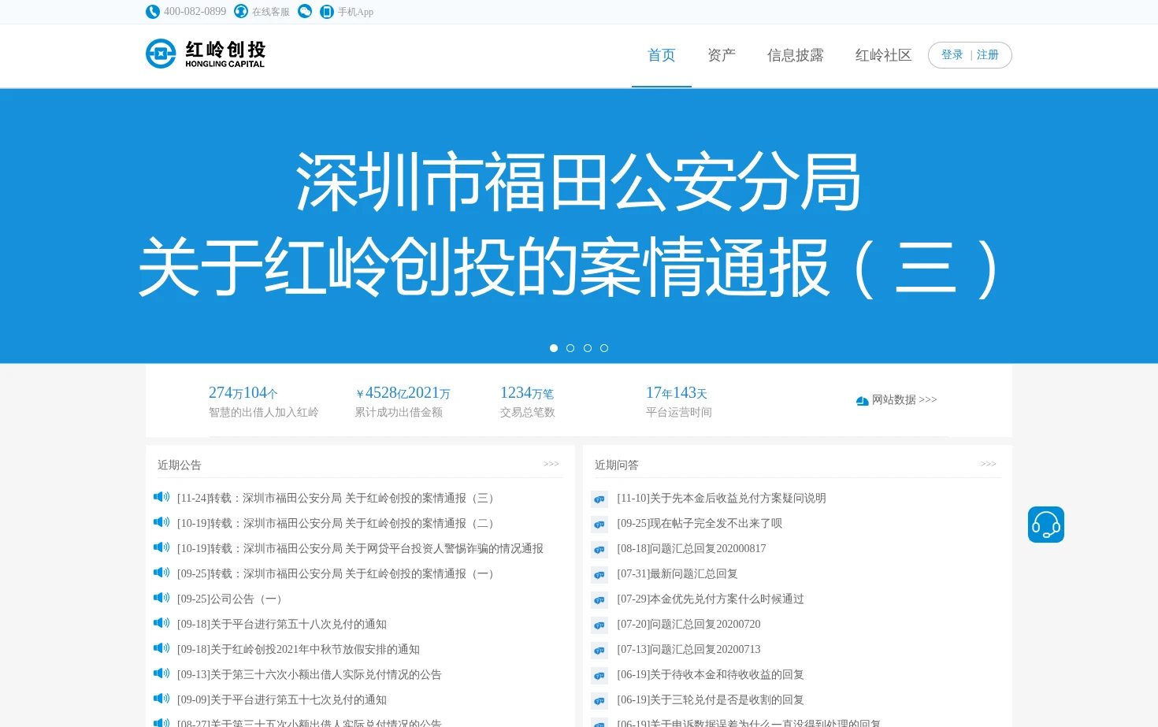The height and width of the screenshot is (727, 1158).
Task: Click chat icon beside 问题汇总回复20200720
Action: point(599,625)
